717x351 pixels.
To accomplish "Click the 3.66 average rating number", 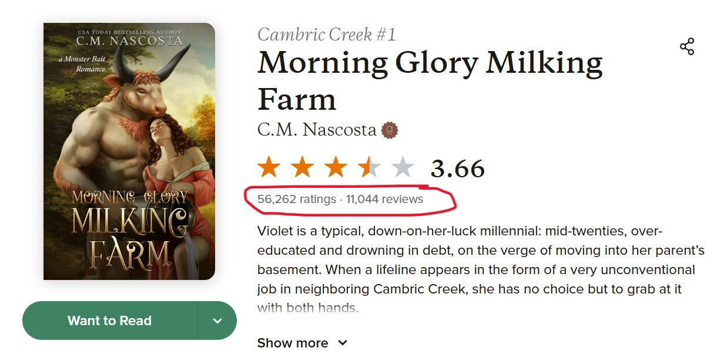I will click(457, 169).
